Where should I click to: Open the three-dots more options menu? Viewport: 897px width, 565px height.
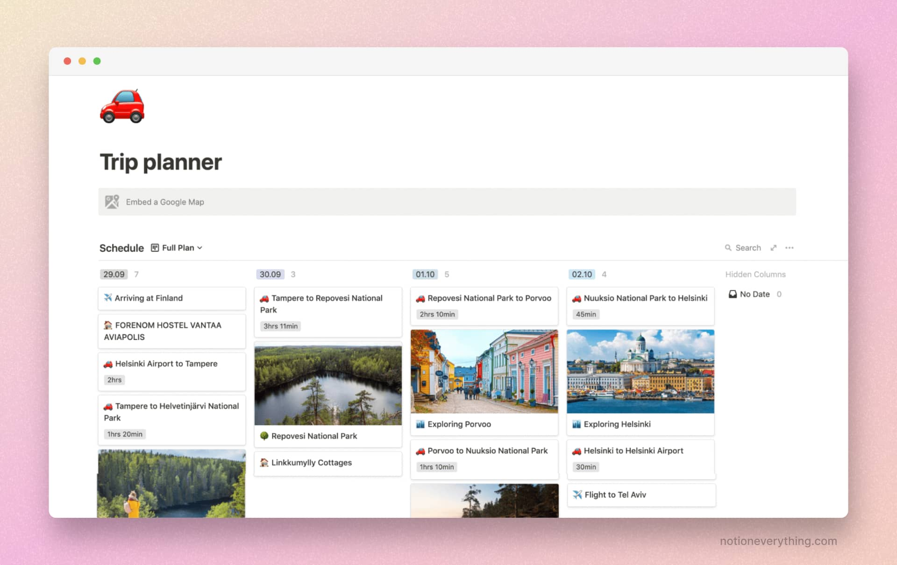[790, 248]
